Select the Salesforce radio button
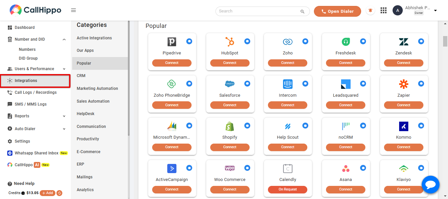The image size is (448, 199). [x=247, y=84]
